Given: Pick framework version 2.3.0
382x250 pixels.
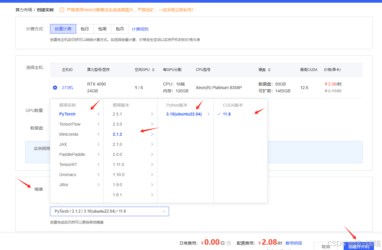Looking at the screenshot, I should coord(117,124).
